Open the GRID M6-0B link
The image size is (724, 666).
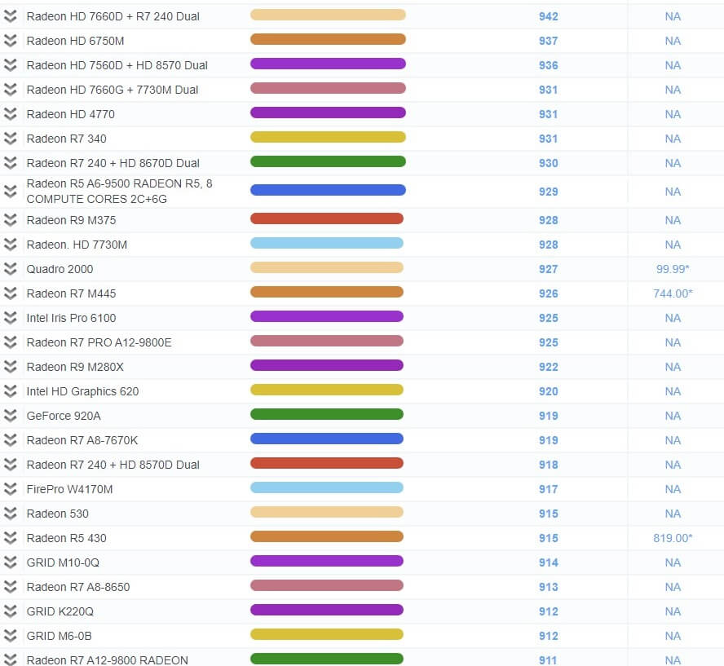[x=59, y=636]
